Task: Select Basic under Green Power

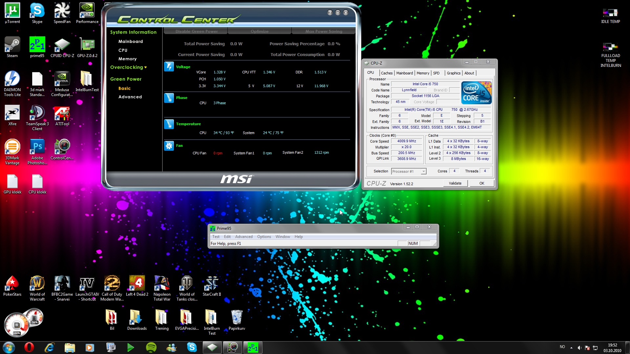Action: point(124,88)
